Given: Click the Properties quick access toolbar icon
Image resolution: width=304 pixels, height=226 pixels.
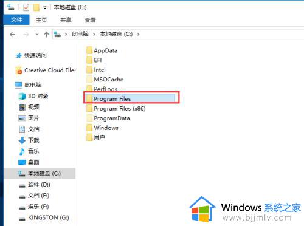Looking at the screenshot, I should pos(26,7).
